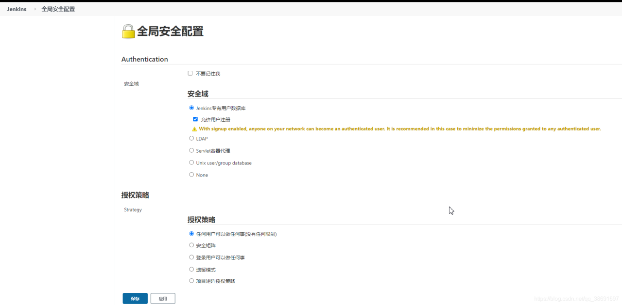Select 登录用户可以做任何事 radio option
This screenshot has width=622, height=305.
pos(191,257)
